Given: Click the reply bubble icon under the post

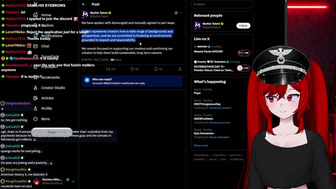Looking at the screenshot, I should coord(84,69).
